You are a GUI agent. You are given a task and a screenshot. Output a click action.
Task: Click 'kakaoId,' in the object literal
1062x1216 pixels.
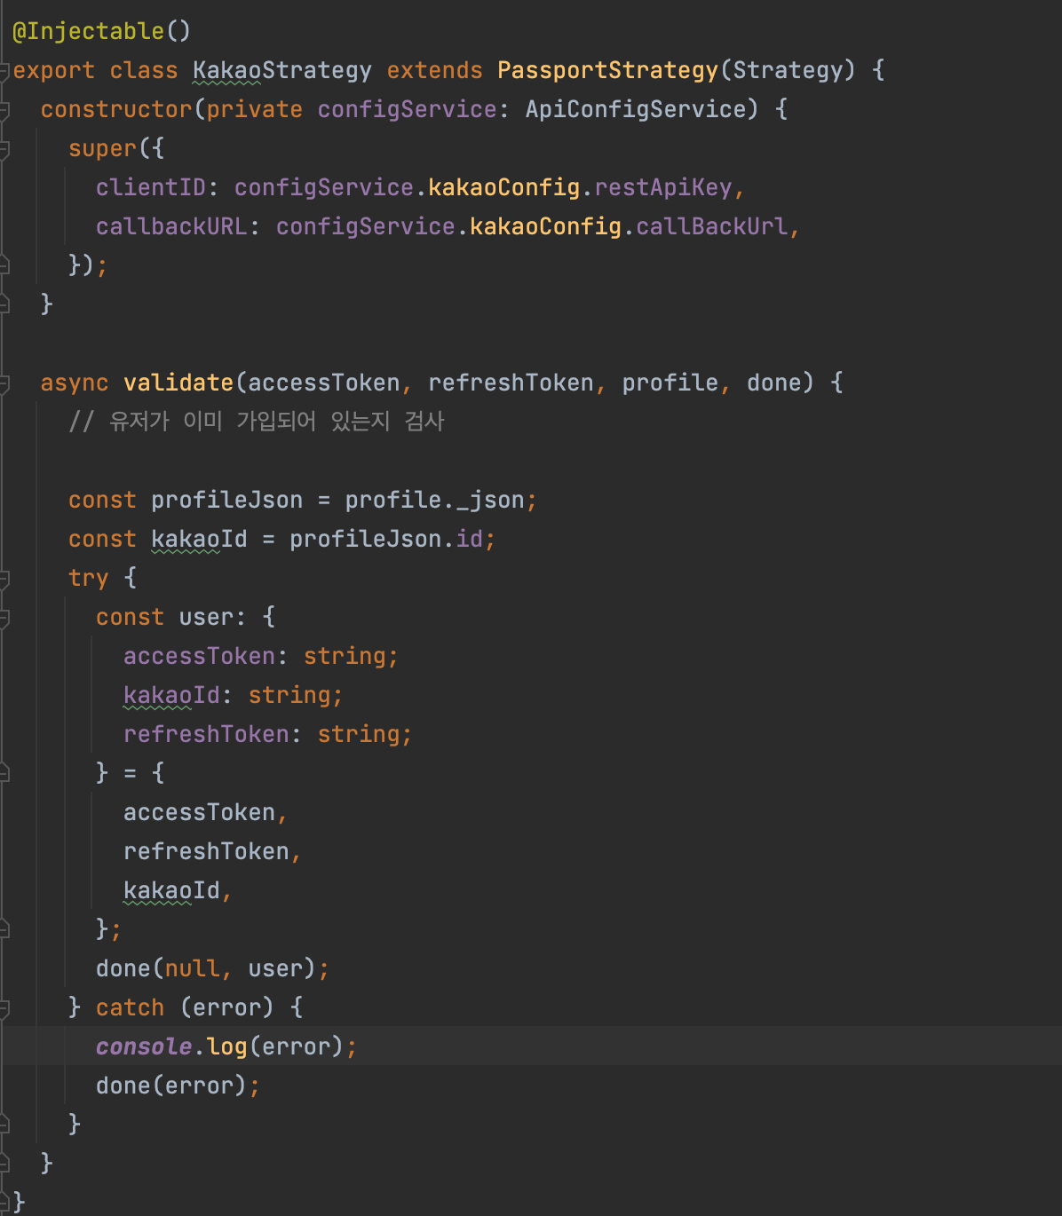point(178,890)
